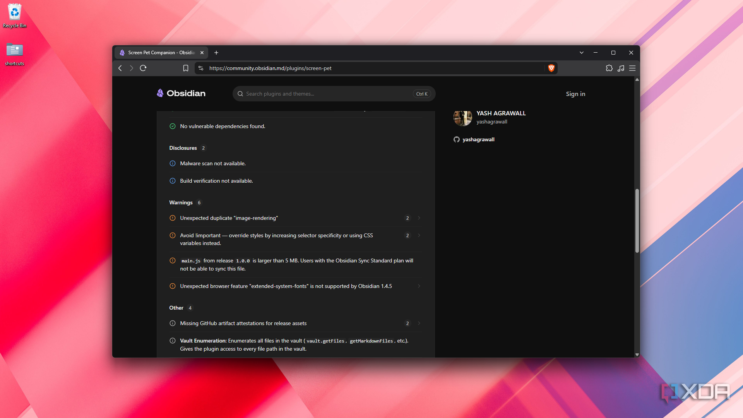Open the browser hamburger menu
This screenshot has height=418, width=743.
632,68
